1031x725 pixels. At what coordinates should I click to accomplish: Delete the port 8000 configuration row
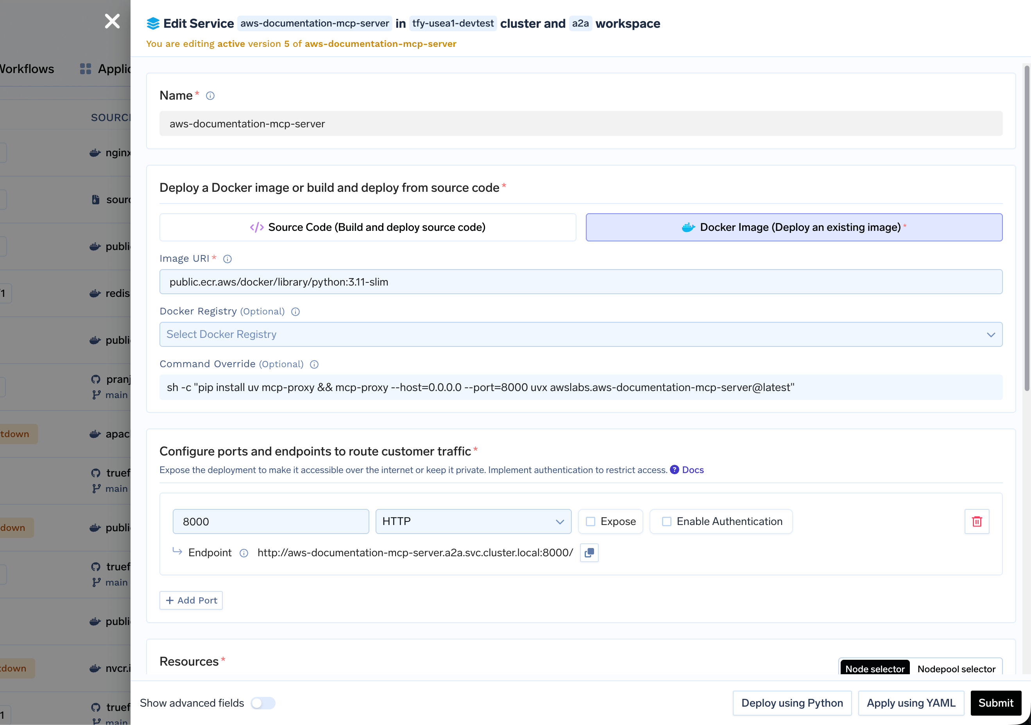977,521
